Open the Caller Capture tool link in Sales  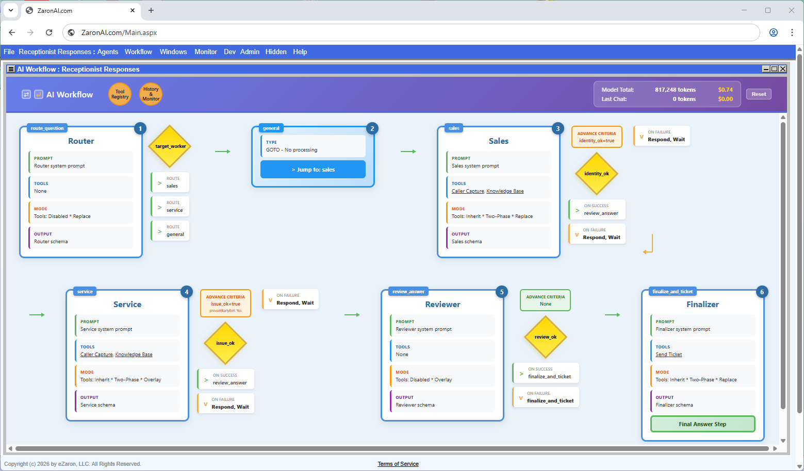pyautogui.click(x=468, y=191)
